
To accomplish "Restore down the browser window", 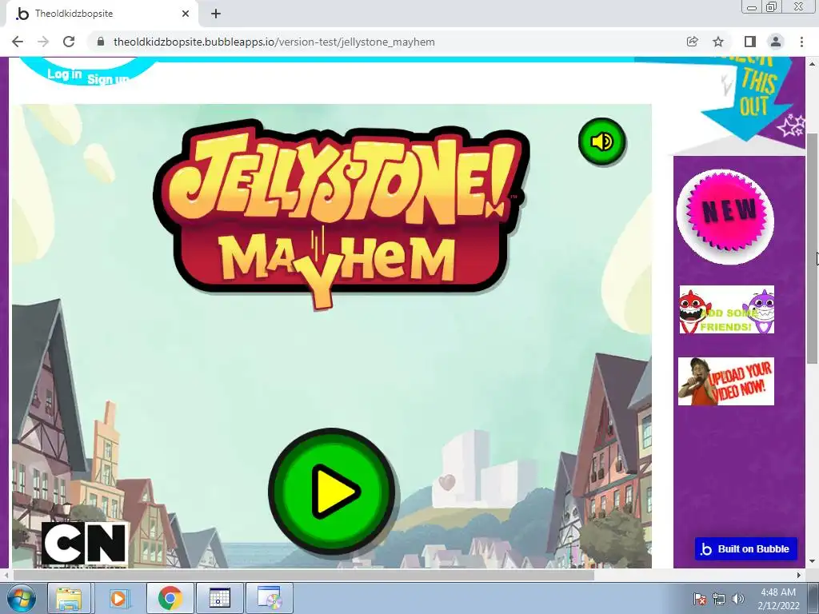I will pos(772,6).
